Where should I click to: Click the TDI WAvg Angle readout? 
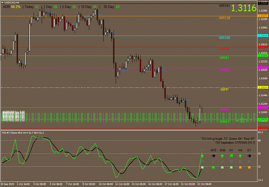pos(228,139)
